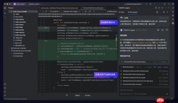178x103 pixels.
Task: Click the Reject link in Working Space
Action: 160,67
